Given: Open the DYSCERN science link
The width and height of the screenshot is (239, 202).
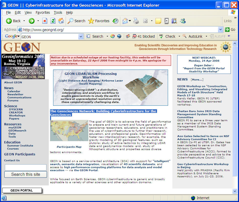Looking at the screenshot, I should 16,109.
